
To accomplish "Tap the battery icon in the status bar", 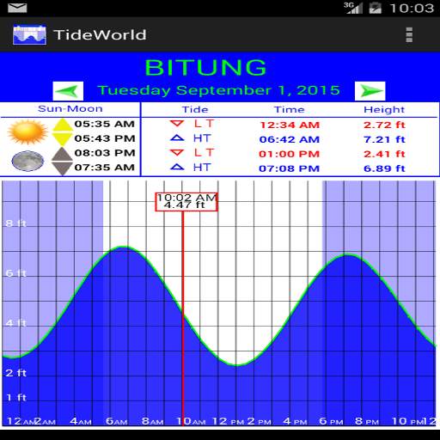I will (x=375, y=8).
